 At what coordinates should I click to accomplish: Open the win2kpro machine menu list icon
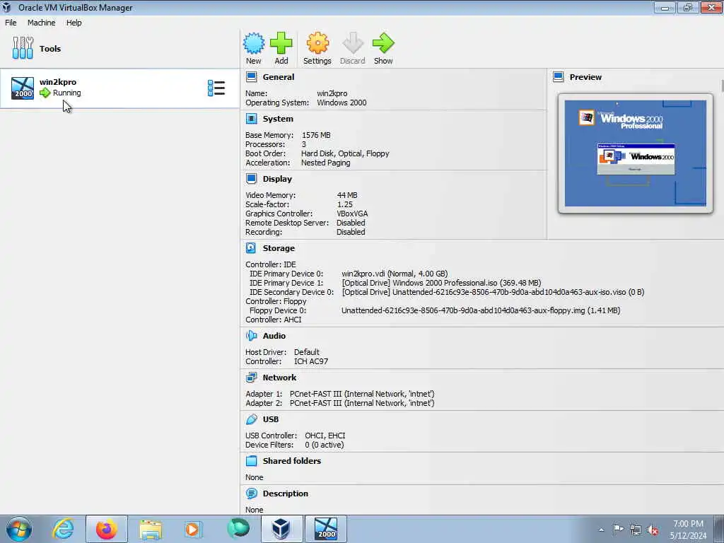click(216, 88)
